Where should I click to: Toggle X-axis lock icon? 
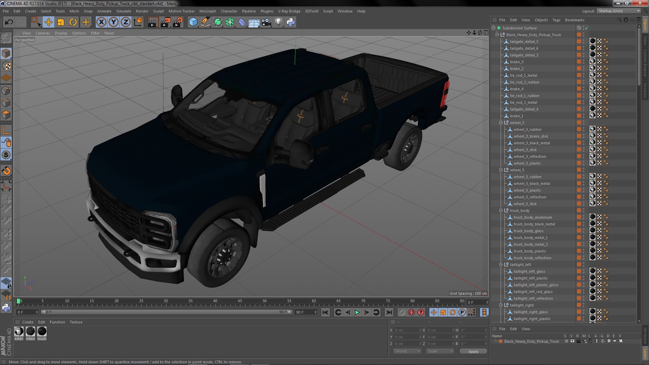[x=101, y=22]
